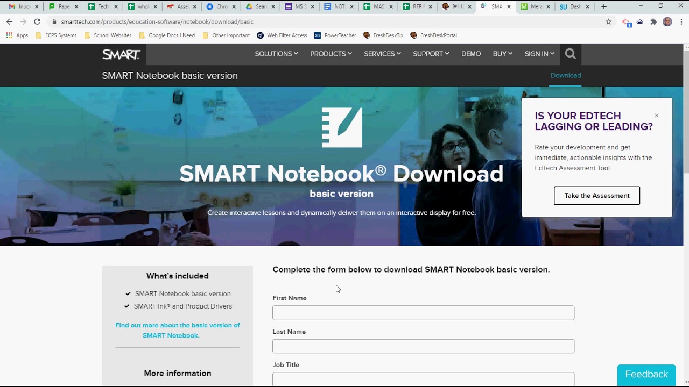Image resolution: width=689 pixels, height=387 pixels.
Task: Open the Chrome profile avatar
Action: (667, 21)
